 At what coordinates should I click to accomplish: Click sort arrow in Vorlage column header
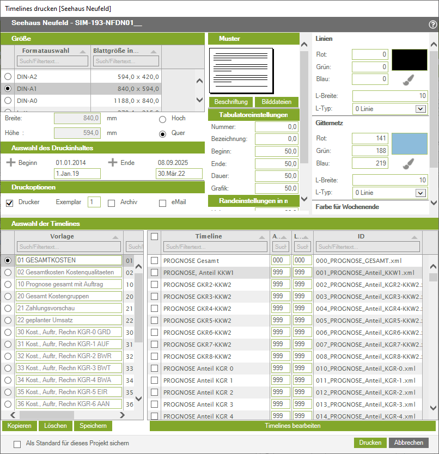(x=115, y=237)
